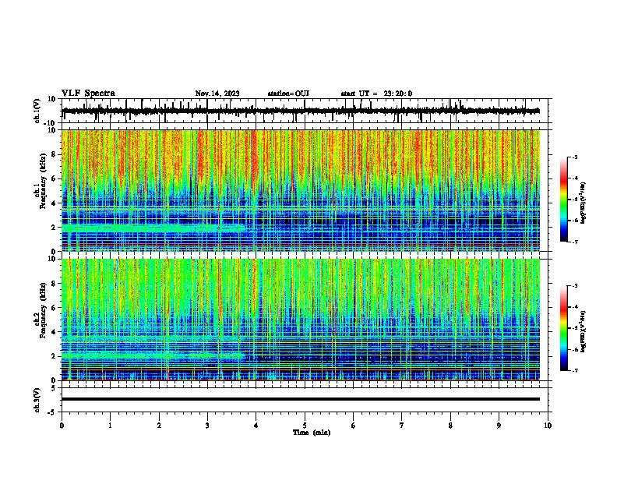The height and width of the screenshot is (477, 617).
Task: Click the ch.2 color scale bar
Action: coord(564,328)
